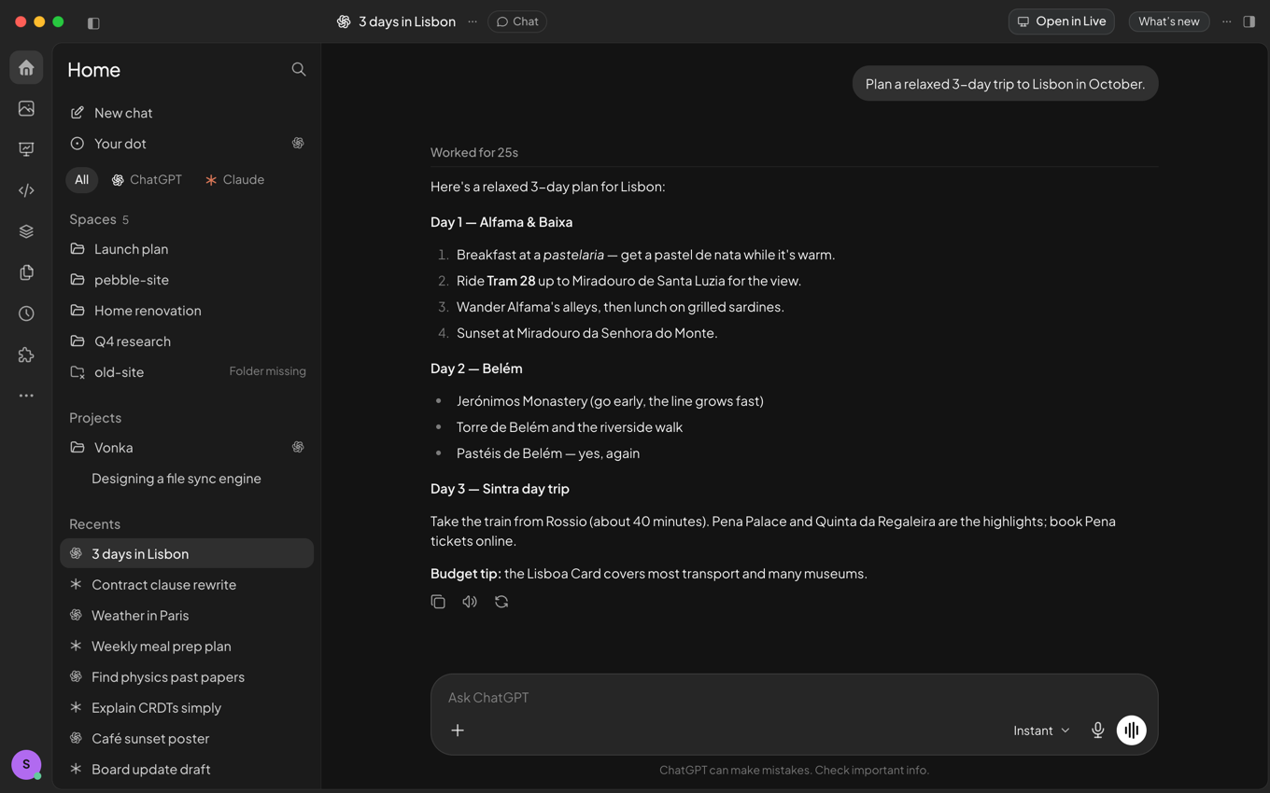Open Your dot

tap(187, 144)
